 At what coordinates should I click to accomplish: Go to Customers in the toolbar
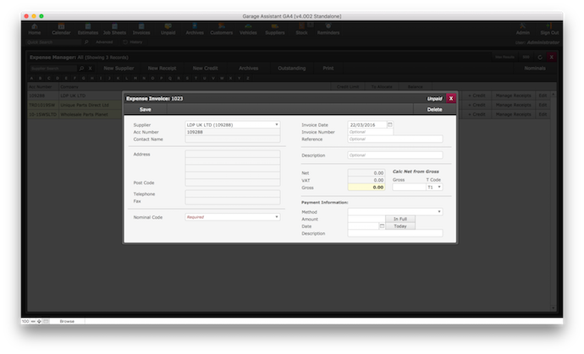pyautogui.click(x=221, y=29)
